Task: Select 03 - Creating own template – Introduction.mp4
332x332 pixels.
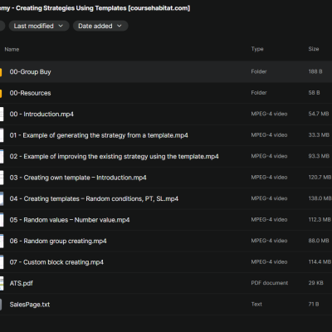Action: click(x=78, y=178)
